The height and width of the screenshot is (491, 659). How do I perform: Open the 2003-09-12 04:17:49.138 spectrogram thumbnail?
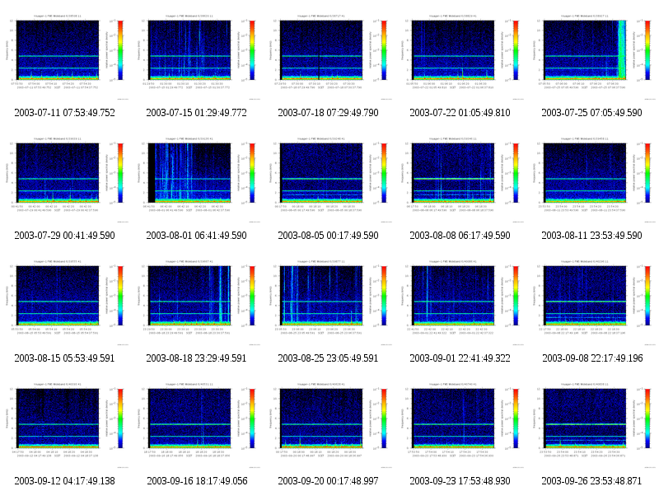point(64,424)
